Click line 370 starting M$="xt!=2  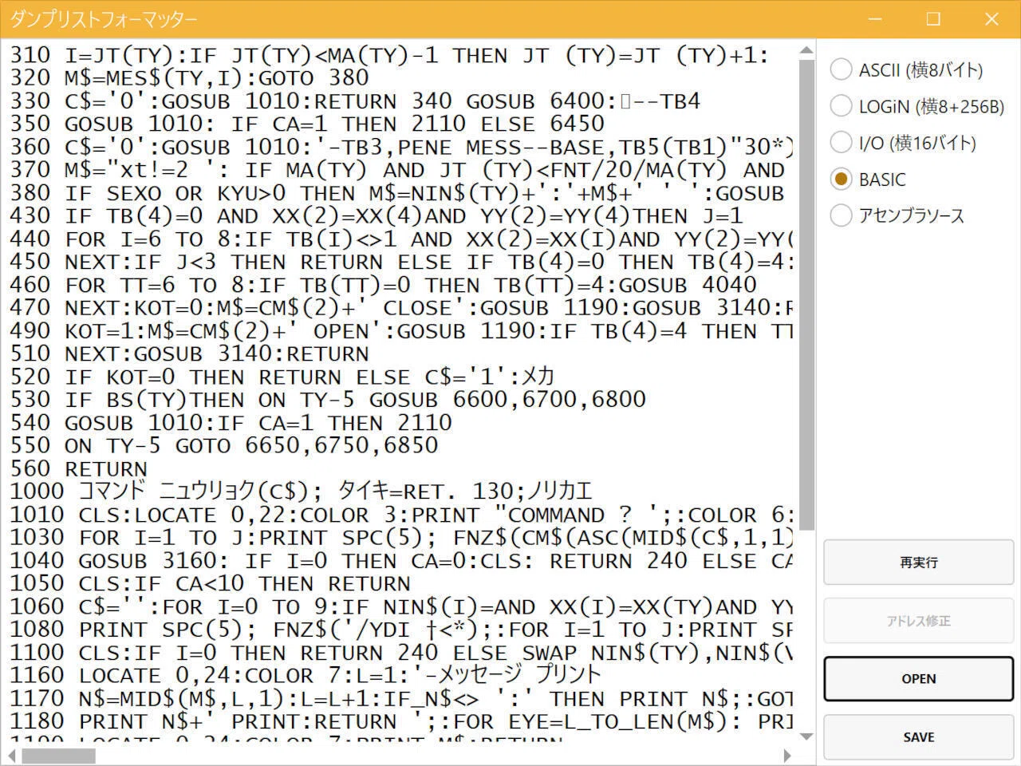pos(397,170)
